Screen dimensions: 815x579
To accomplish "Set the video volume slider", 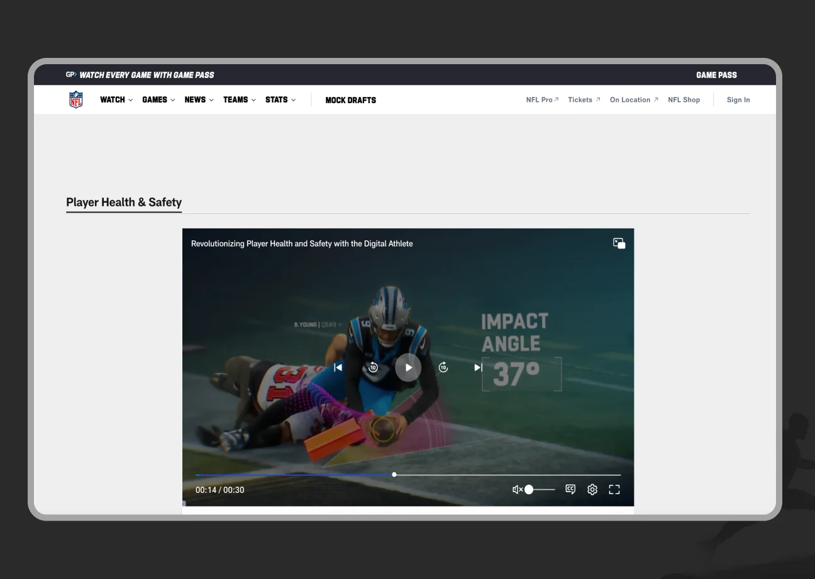I will click(x=541, y=490).
